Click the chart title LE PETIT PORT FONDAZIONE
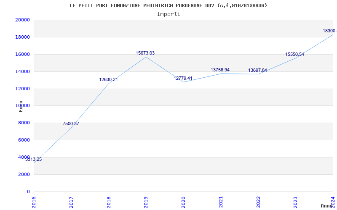The height and width of the screenshot is (210, 337). coord(168,5)
